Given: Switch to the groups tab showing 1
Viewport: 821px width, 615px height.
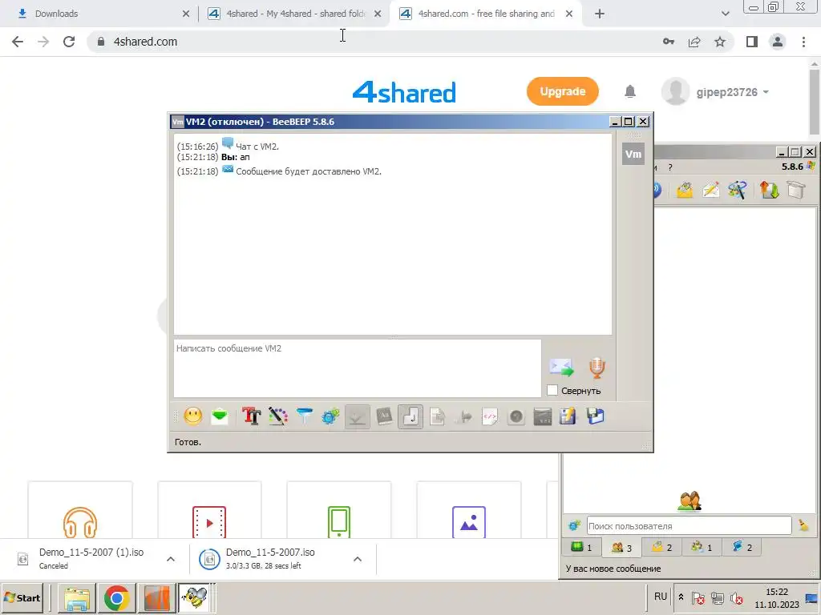Looking at the screenshot, I should [702, 547].
